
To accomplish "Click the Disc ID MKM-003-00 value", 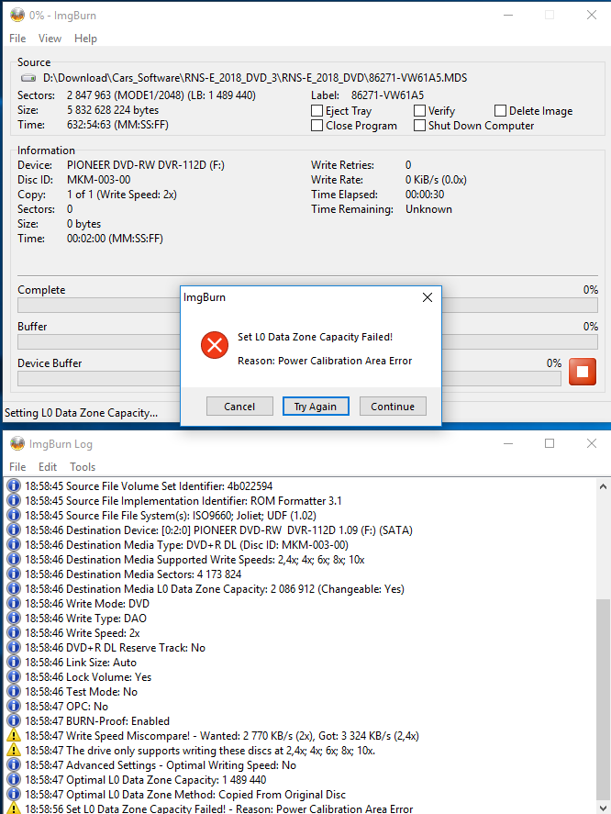I will point(99,180).
